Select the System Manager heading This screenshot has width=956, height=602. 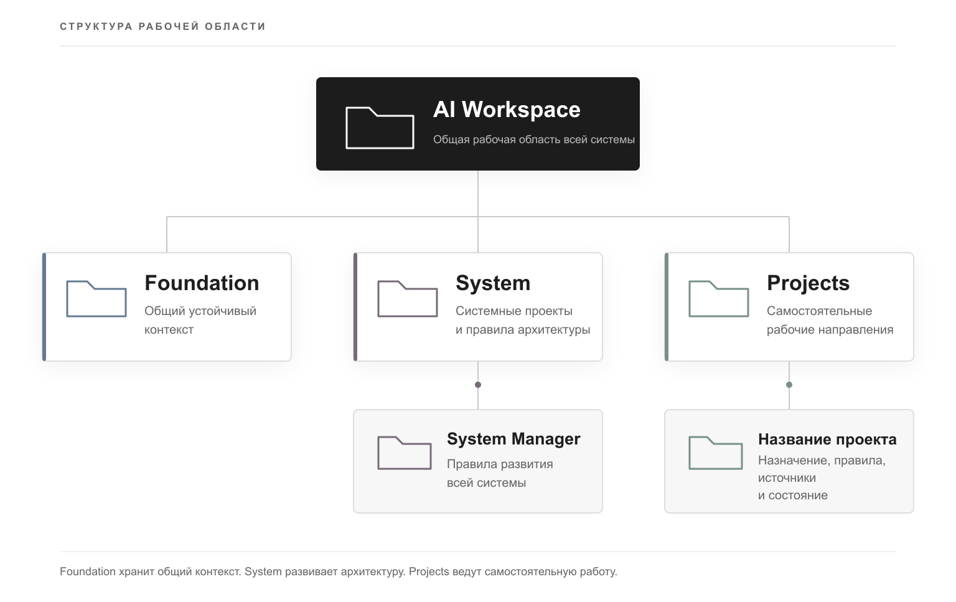click(x=513, y=439)
